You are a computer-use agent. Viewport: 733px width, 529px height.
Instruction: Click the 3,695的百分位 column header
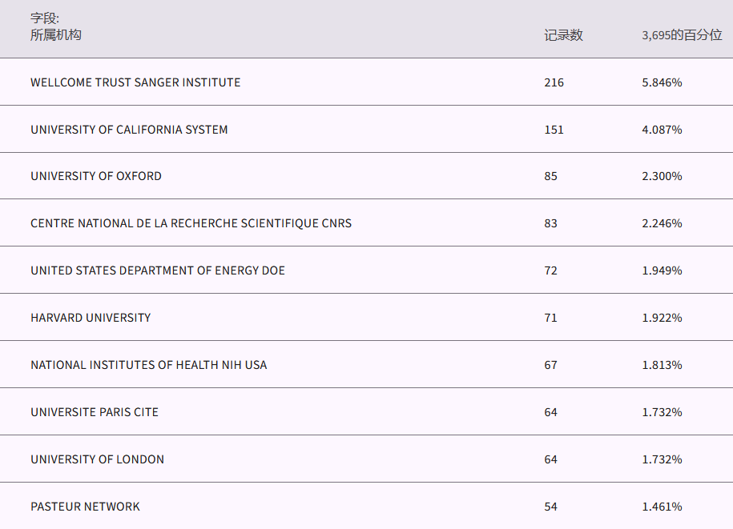[682, 35]
